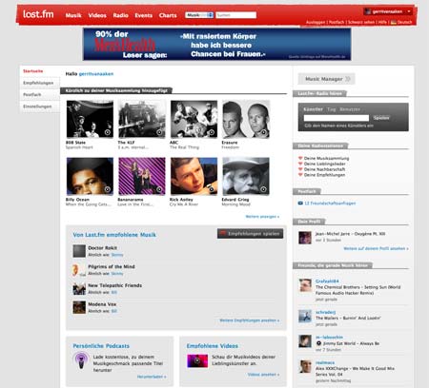Click Weitere anzeigen under music collection
Viewport: 429px width, 388px height.
pyautogui.click(x=262, y=217)
